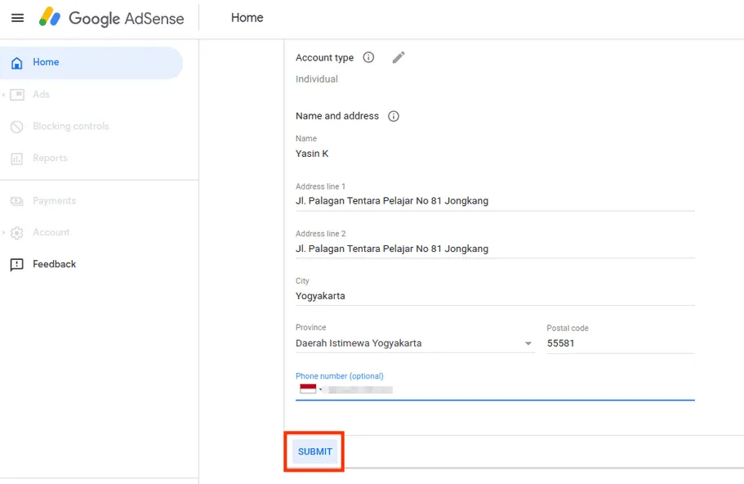This screenshot has height=484, width=744.
Task: Click the pencil icon to edit account type
Action: (x=398, y=56)
